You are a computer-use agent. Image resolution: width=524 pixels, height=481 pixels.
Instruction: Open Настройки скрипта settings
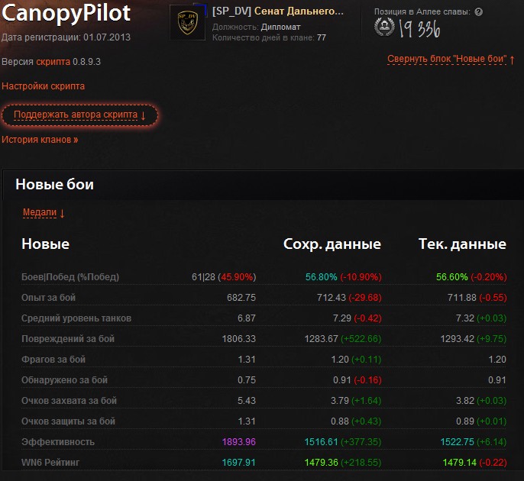point(44,86)
